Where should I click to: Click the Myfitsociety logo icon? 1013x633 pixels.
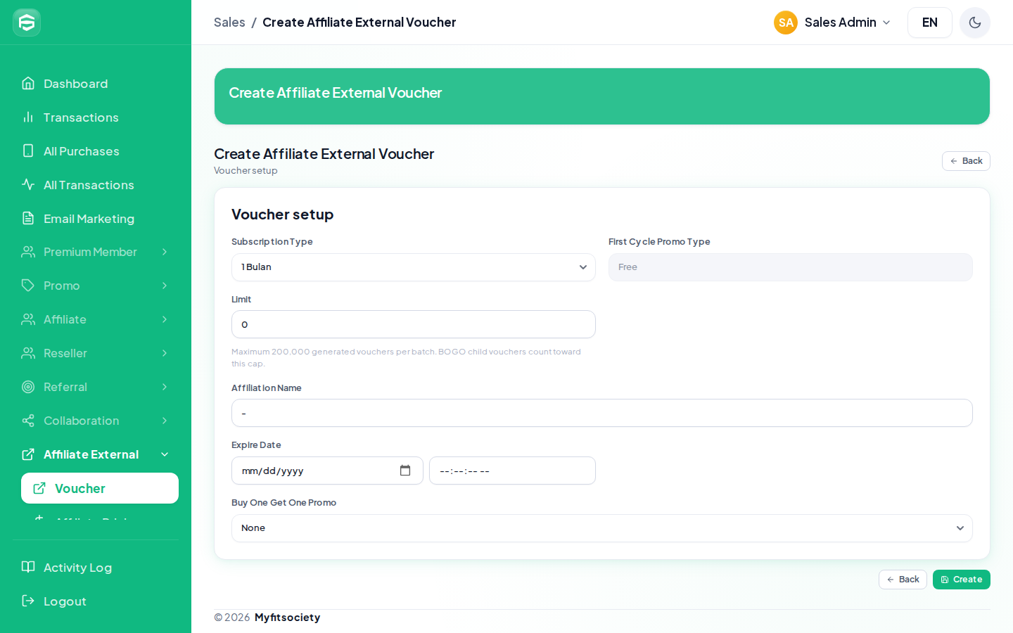[27, 23]
